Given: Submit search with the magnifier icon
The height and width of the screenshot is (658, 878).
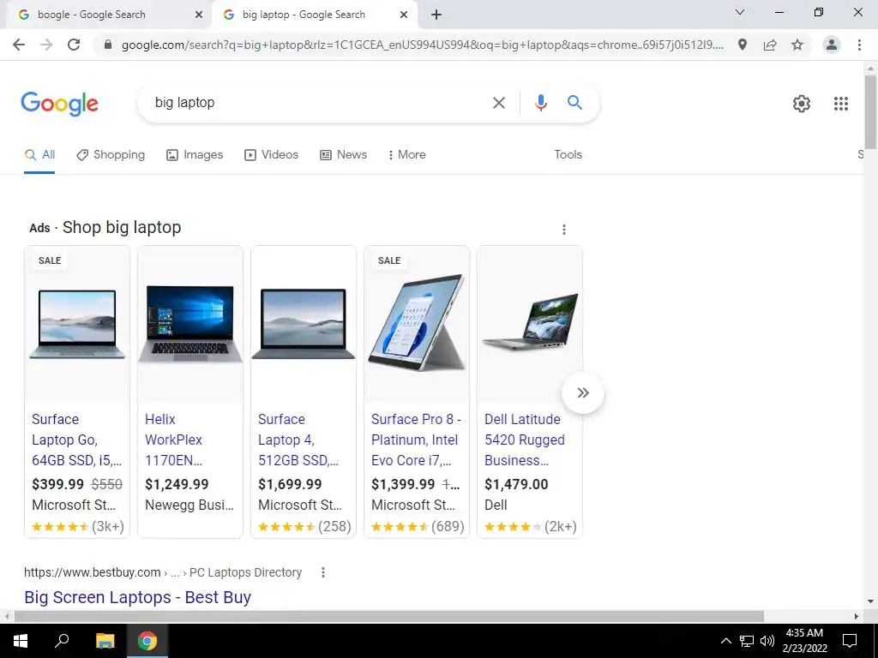Looking at the screenshot, I should 574,103.
